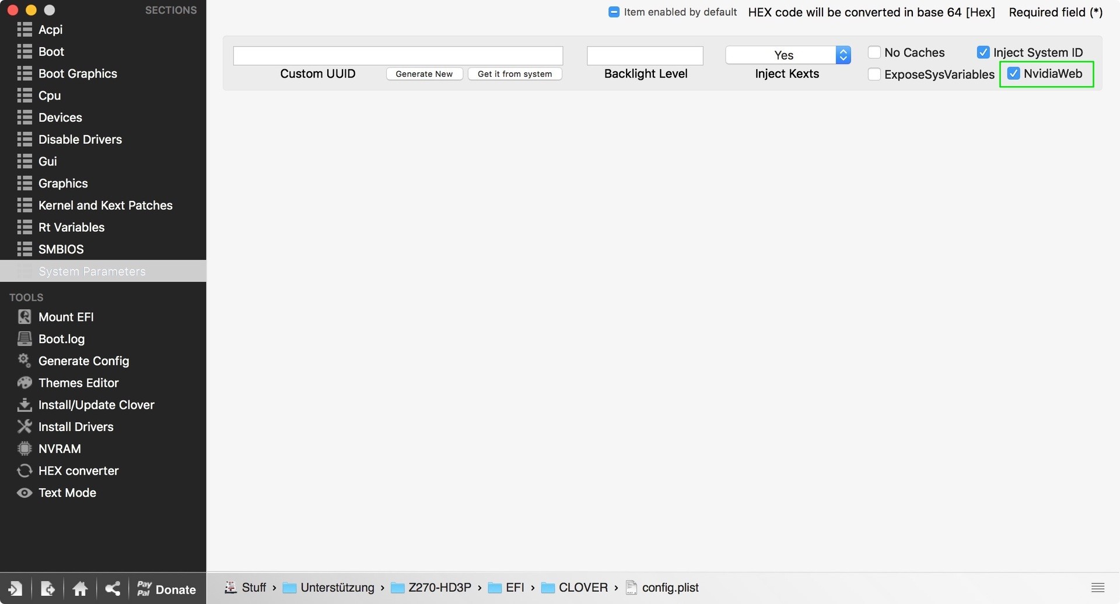The width and height of the screenshot is (1120, 604).
Task: Click the EFI folder in path bar
Action: click(x=506, y=588)
